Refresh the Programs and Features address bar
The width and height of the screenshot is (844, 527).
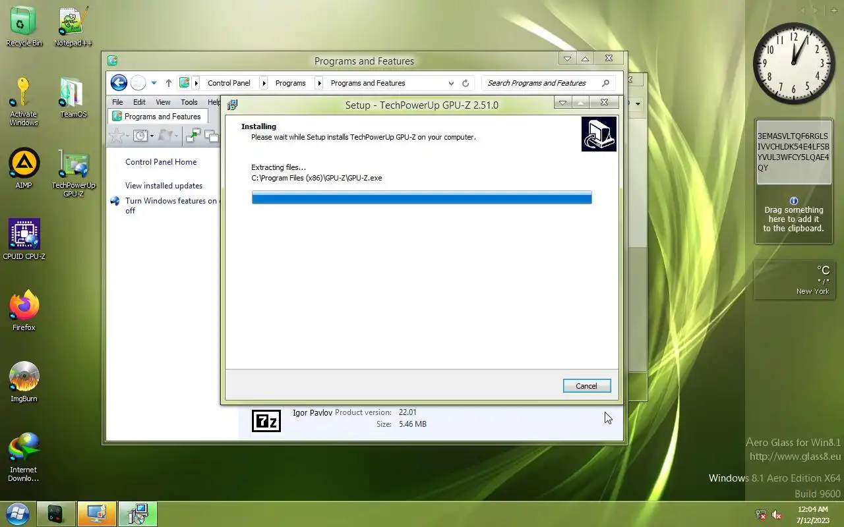coord(466,83)
